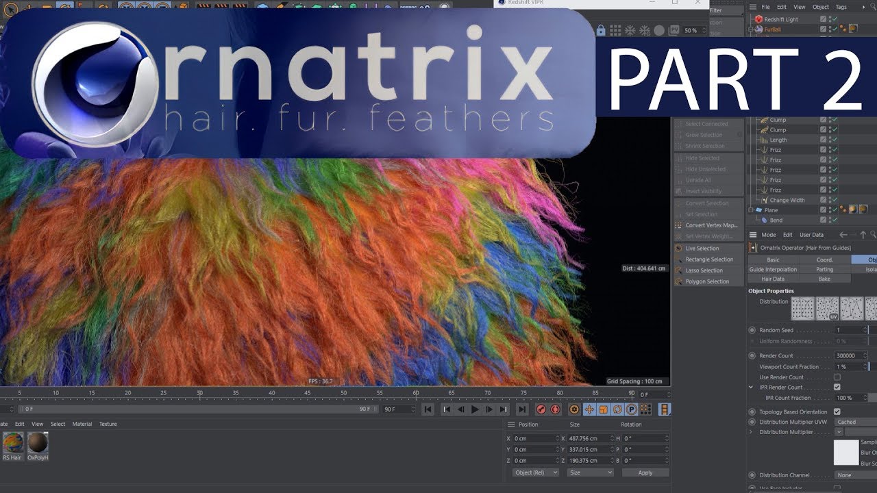
Task: Toggle green enable check for Length
Action: pyautogui.click(x=835, y=140)
